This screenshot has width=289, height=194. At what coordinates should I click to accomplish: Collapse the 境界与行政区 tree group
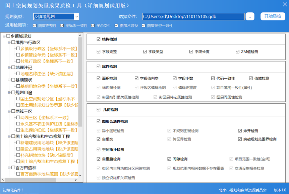[8, 42]
